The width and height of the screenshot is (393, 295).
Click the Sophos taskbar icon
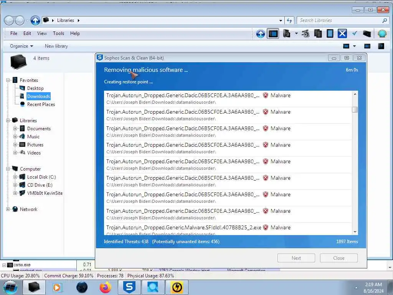(129, 287)
